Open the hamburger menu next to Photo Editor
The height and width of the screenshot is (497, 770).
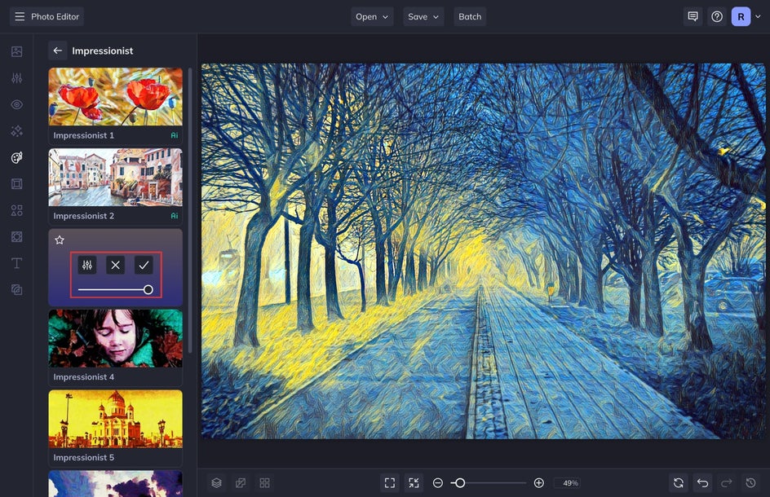point(20,16)
